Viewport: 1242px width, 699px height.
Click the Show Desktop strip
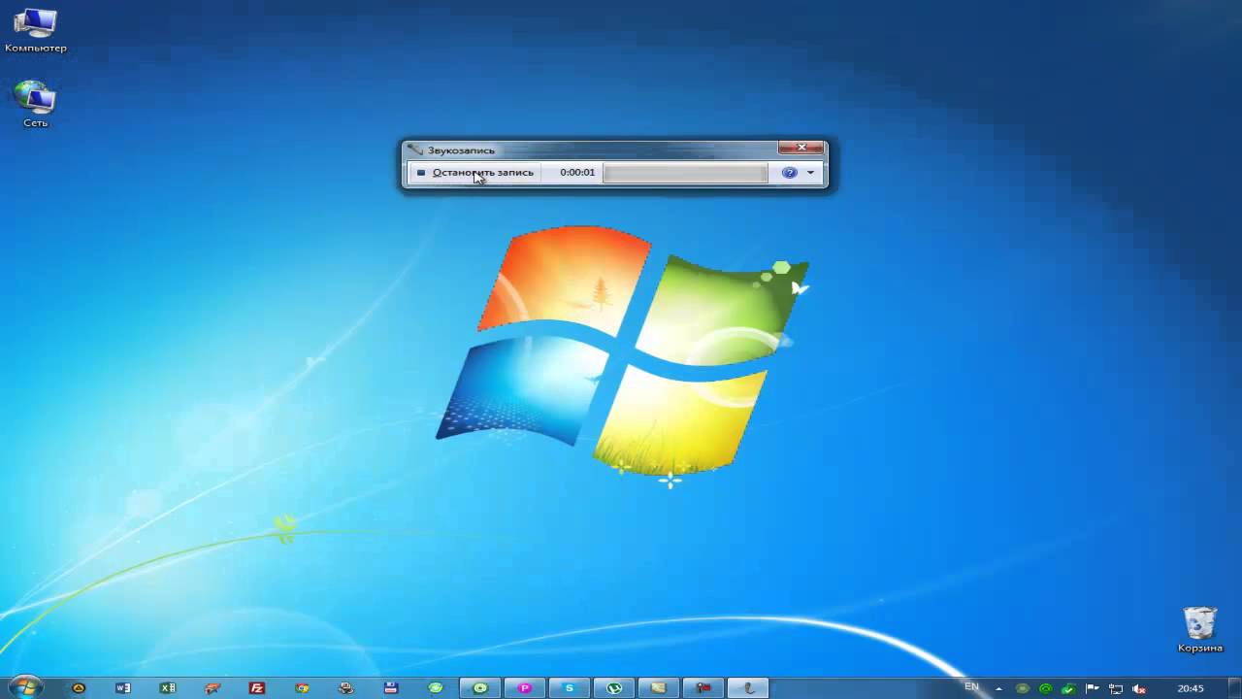click(x=1235, y=688)
